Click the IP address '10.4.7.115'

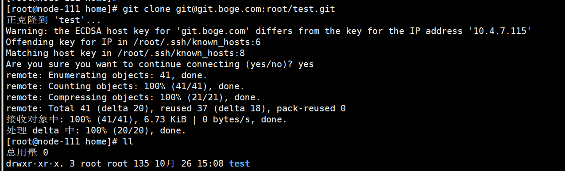pos(502,31)
